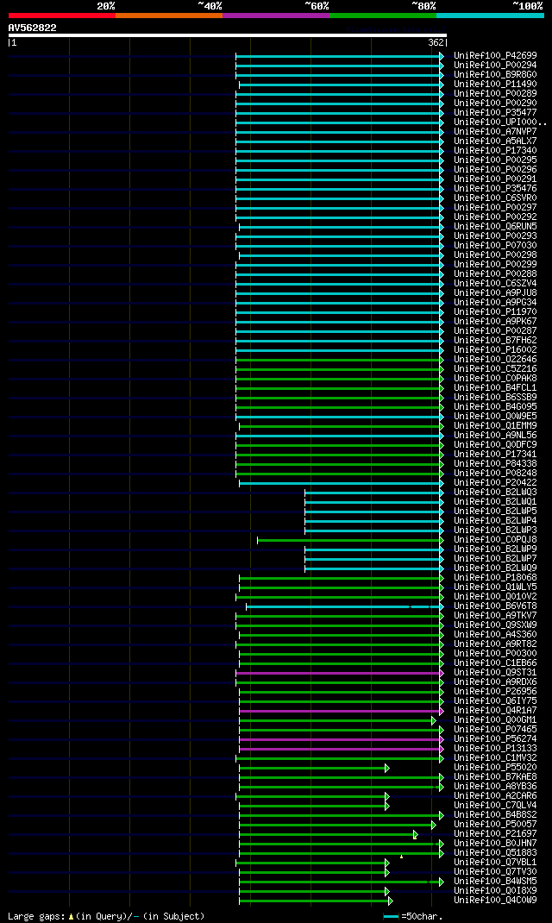Open hit UniRef100_A9PG34
The image size is (552, 923).
point(495,302)
